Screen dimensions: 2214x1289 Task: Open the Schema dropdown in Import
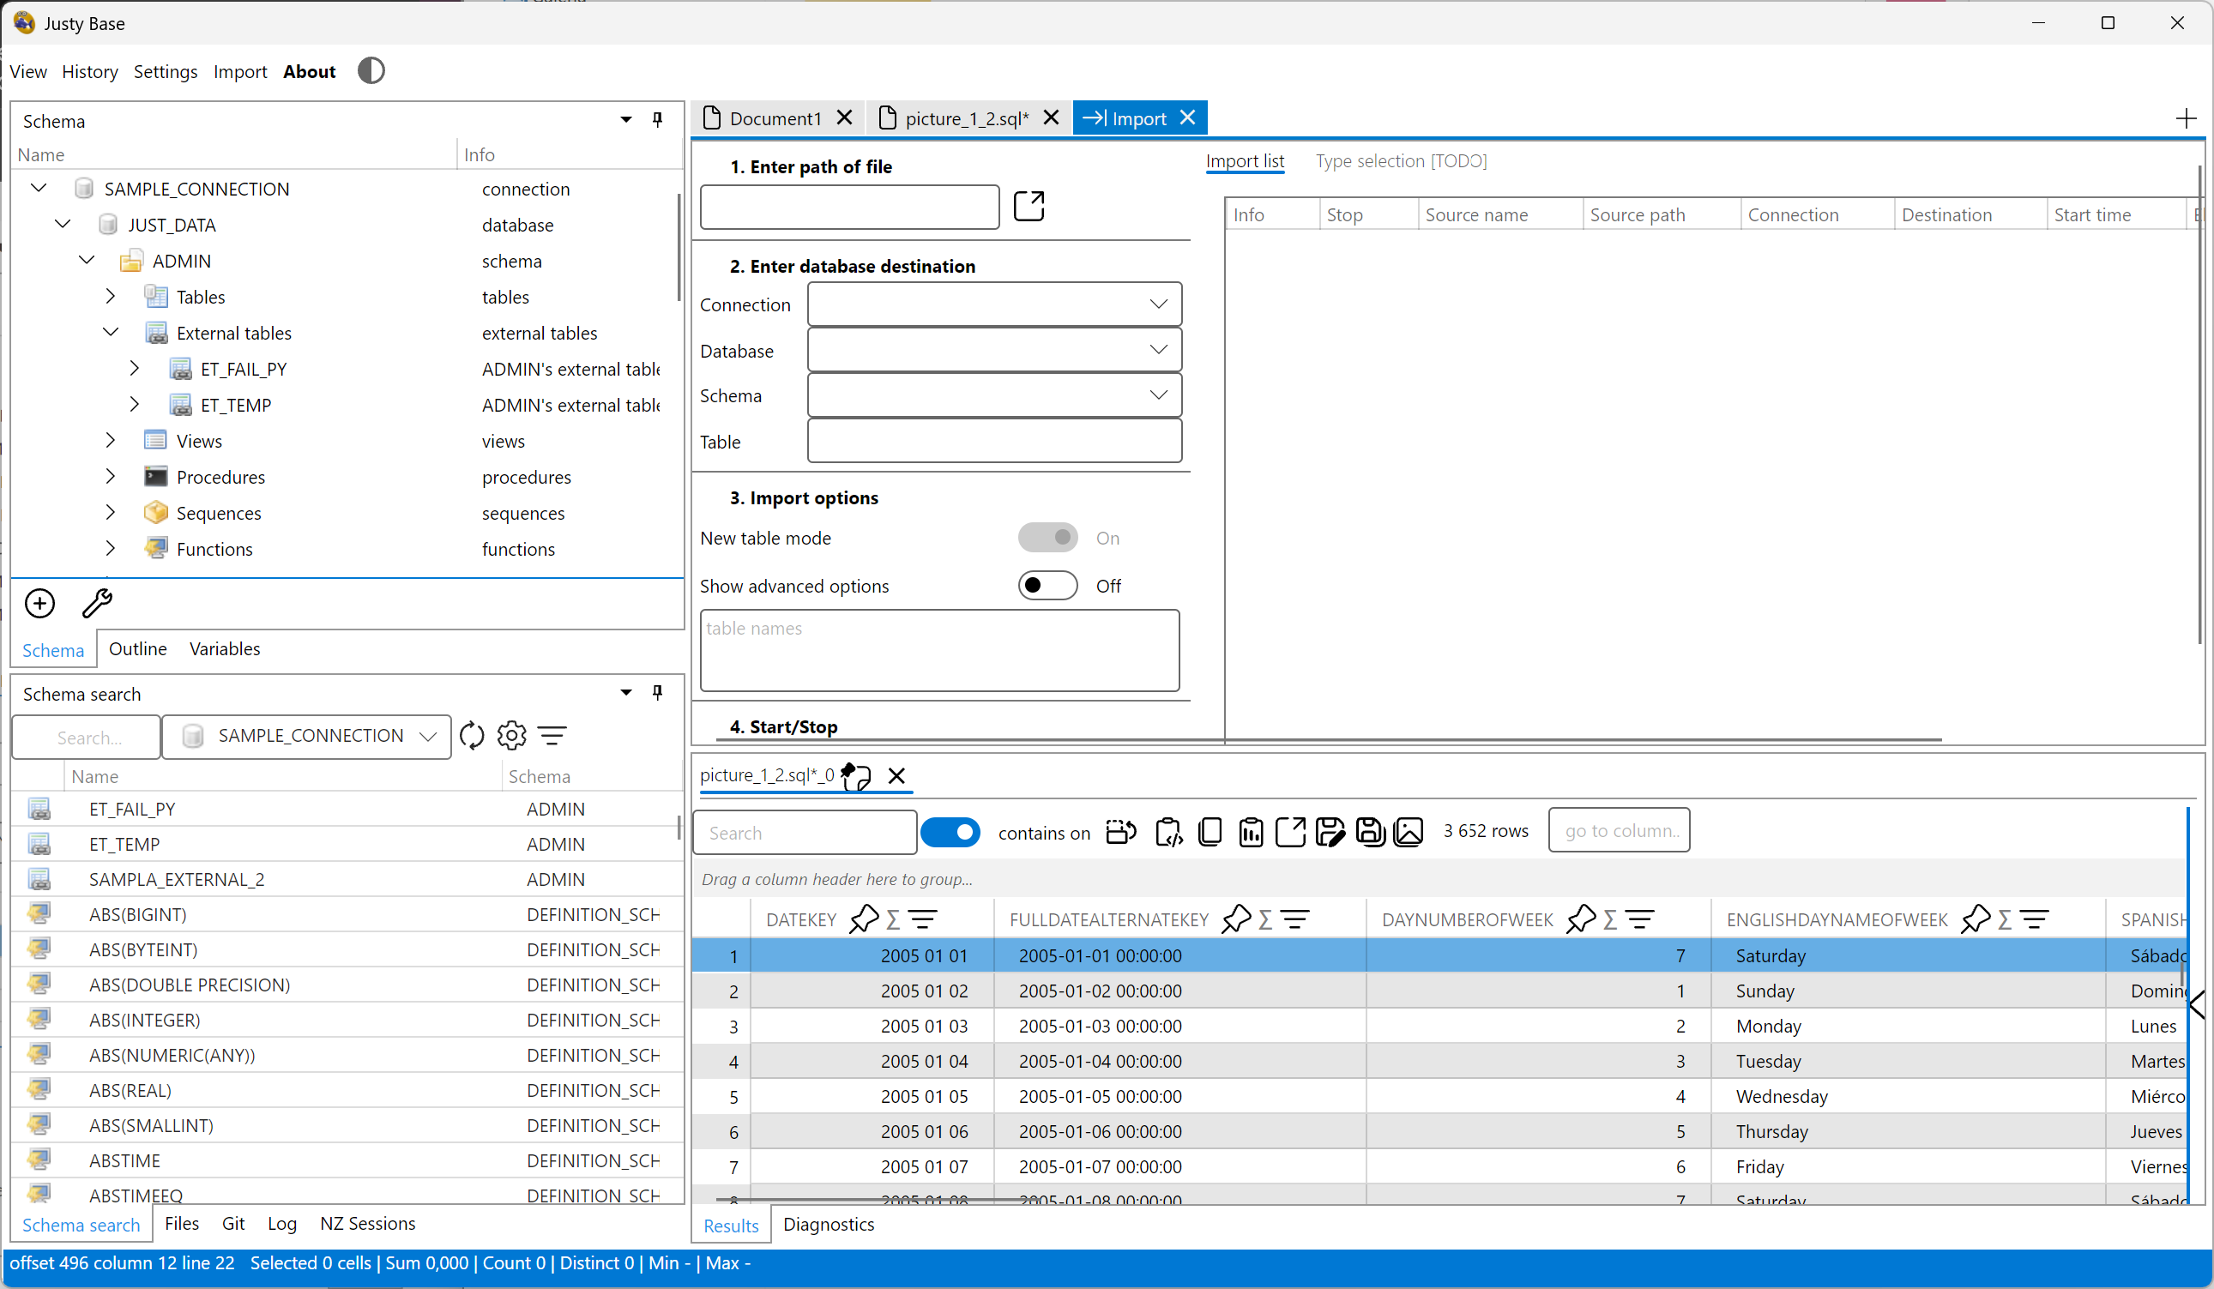tap(994, 395)
